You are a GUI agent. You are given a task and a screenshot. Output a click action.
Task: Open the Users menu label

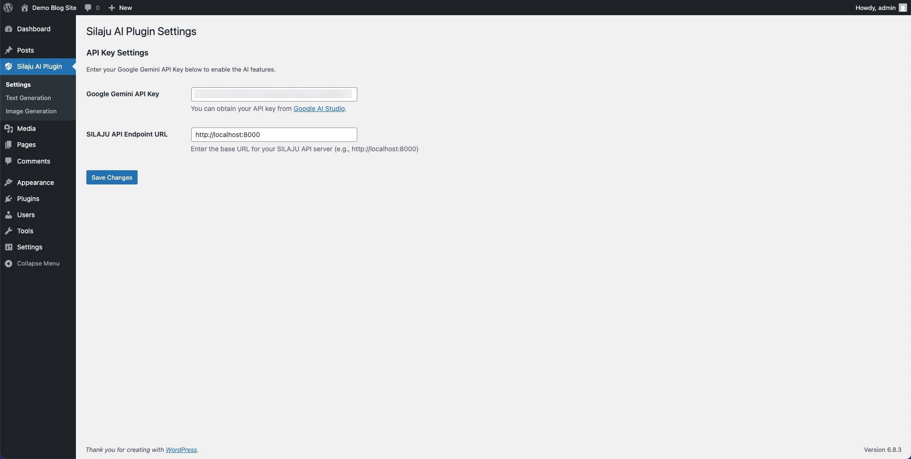pyautogui.click(x=26, y=215)
